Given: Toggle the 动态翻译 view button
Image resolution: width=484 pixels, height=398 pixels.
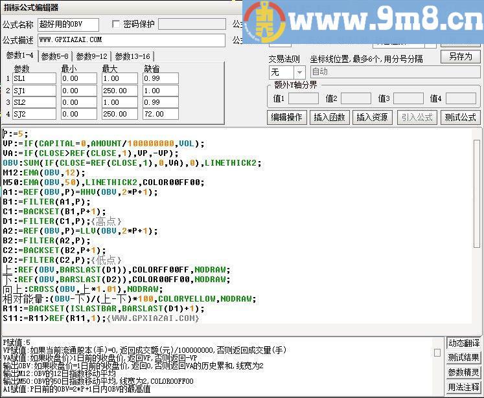Looking at the screenshot, I should pos(464,343).
